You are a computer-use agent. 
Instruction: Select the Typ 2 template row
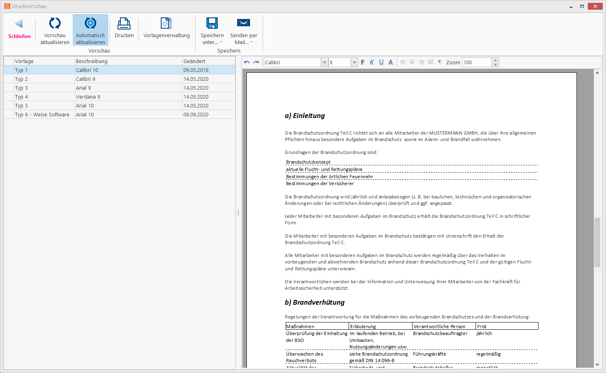pyautogui.click(x=120, y=79)
